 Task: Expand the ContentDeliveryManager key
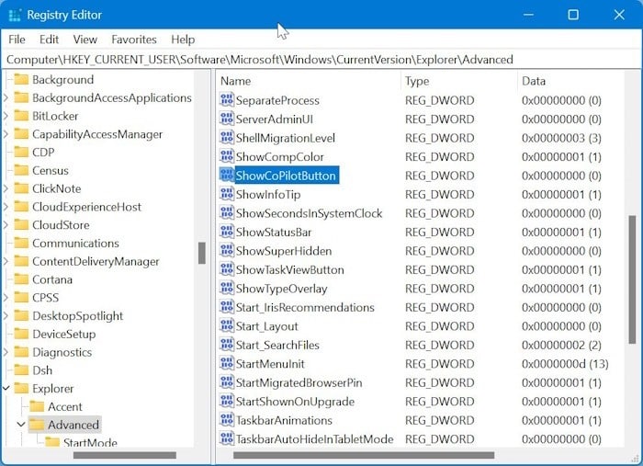6,261
